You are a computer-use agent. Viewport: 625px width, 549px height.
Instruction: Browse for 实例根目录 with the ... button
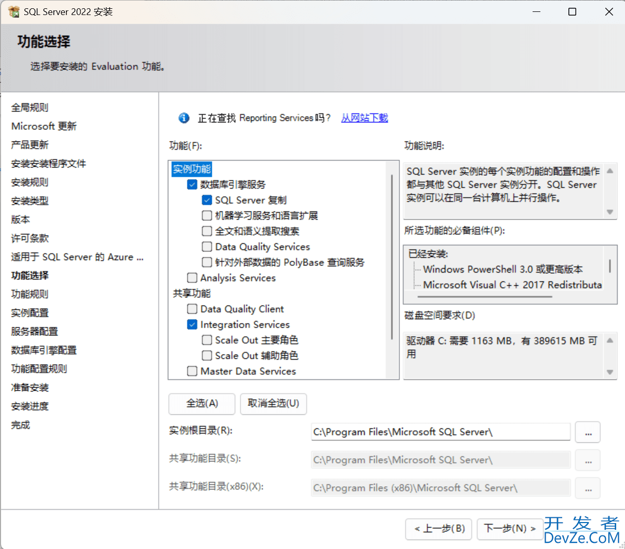[x=588, y=432]
